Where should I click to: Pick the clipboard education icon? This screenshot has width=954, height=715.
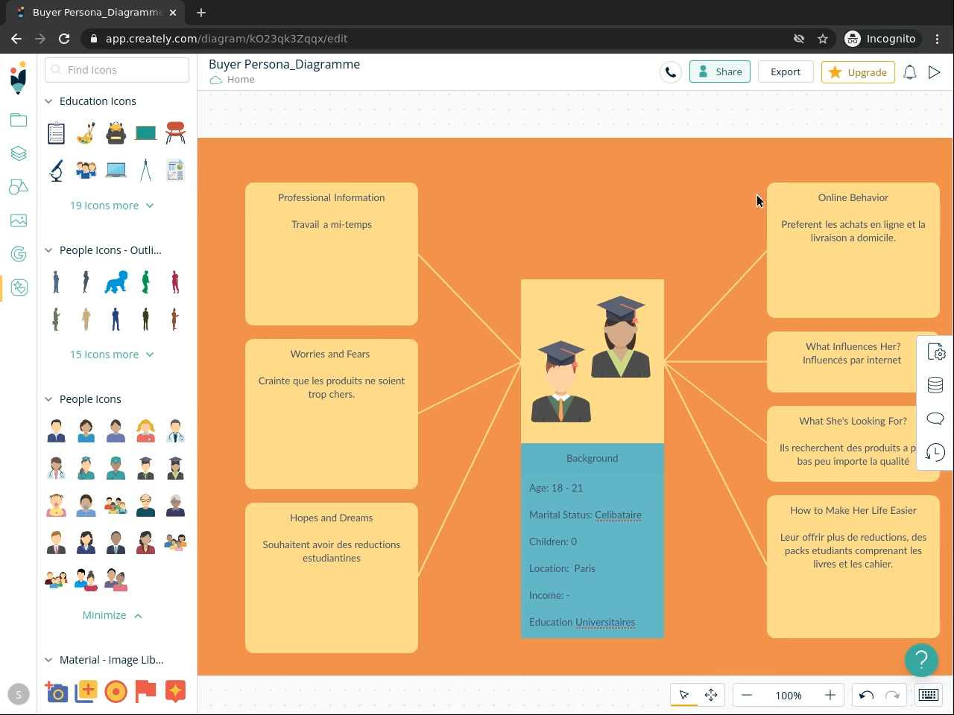tap(56, 133)
